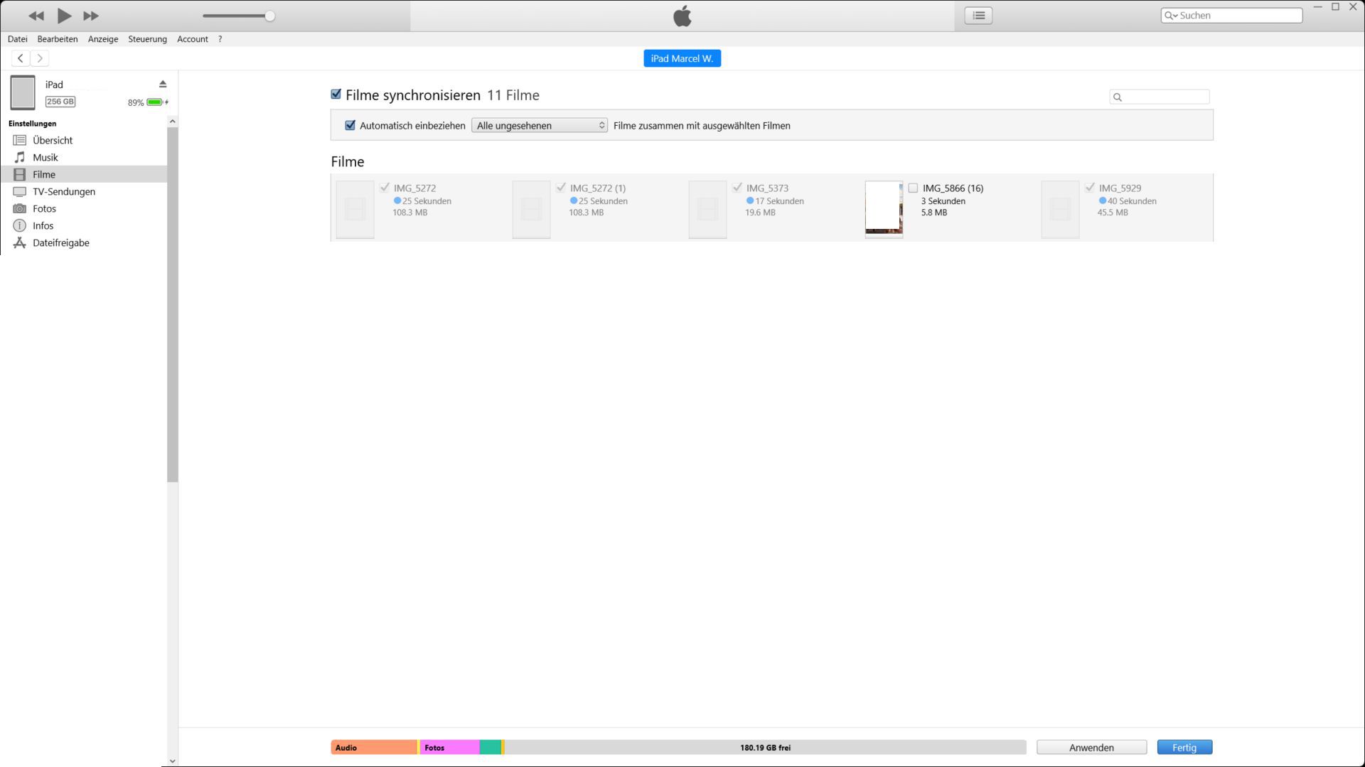
Task: Open the Alle ungesehenen dropdown
Action: 539,126
